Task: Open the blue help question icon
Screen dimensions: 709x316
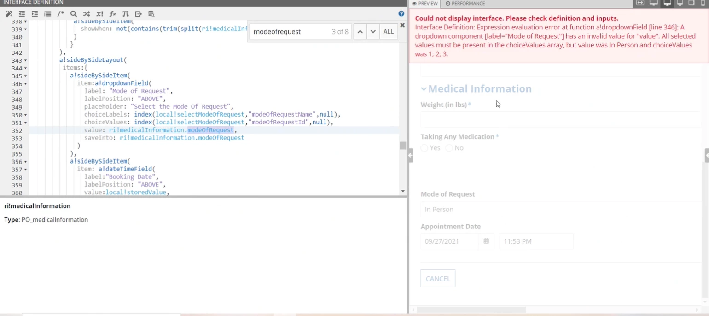Action: click(x=401, y=14)
